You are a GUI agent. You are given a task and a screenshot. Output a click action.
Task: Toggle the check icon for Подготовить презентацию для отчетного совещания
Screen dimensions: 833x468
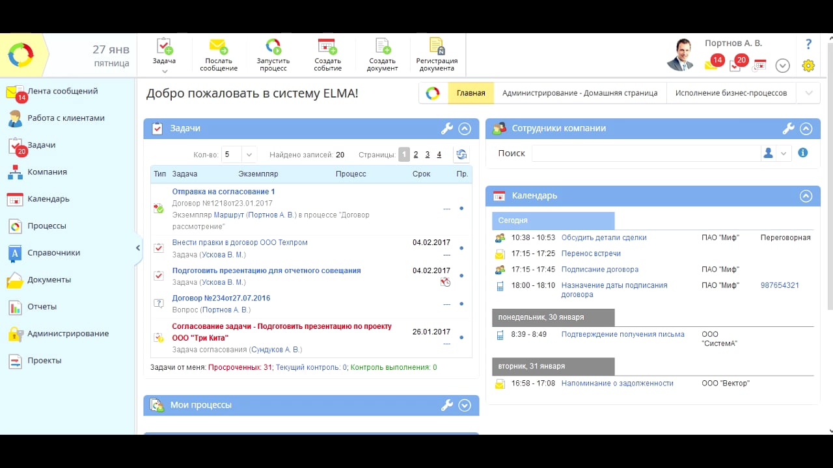158,276
